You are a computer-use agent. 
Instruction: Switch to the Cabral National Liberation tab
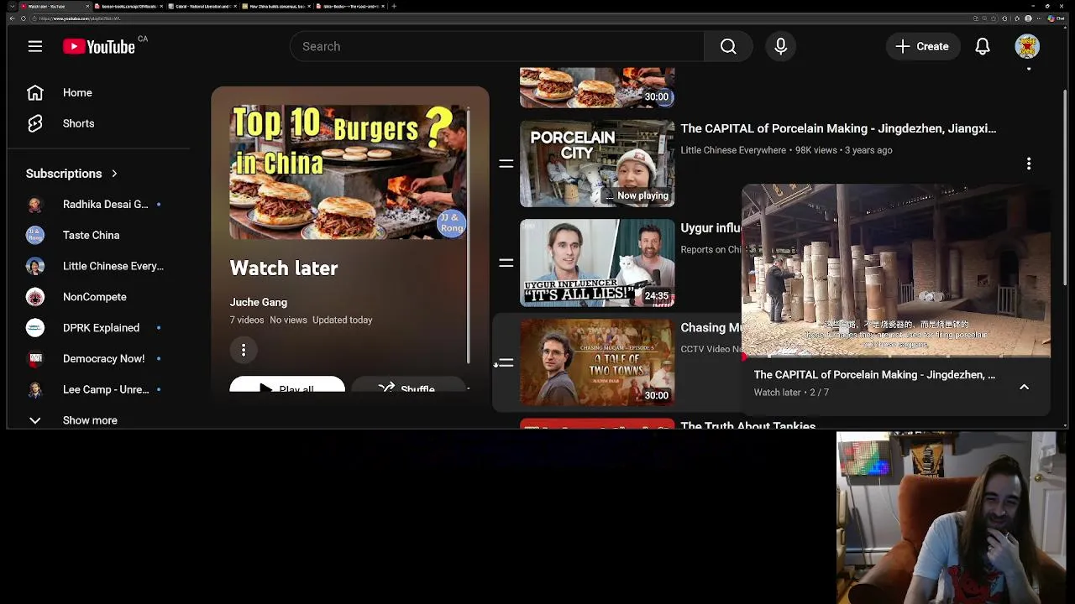(202, 6)
